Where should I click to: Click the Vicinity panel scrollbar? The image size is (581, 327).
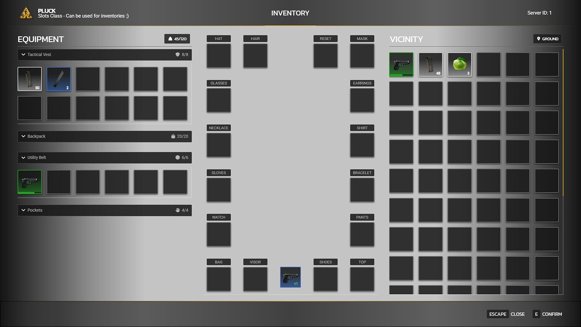tap(563, 123)
